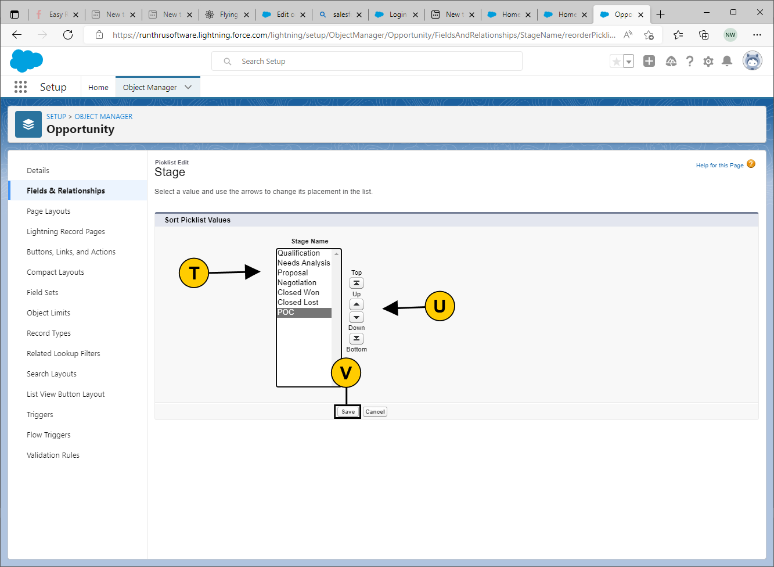The width and height of the screenshot is (774, 567).
Task: Save the picklist order
Action: point(348,412)
